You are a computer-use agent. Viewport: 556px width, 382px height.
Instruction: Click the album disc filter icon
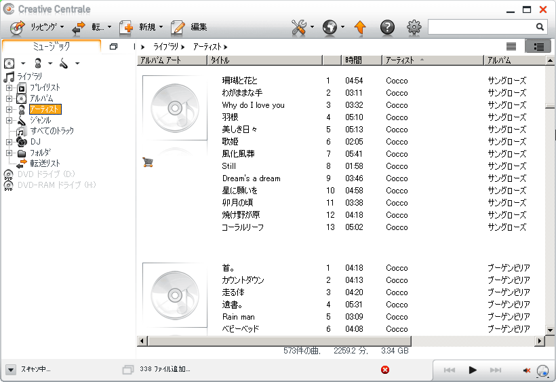tap(9, 64)
